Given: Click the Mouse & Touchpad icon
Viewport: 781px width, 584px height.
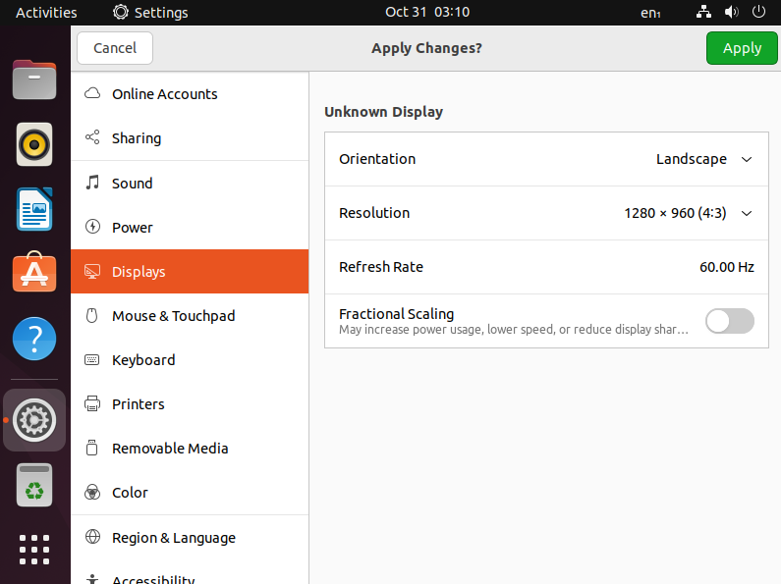Looking at the screenshot, I should tap(92, 315).
